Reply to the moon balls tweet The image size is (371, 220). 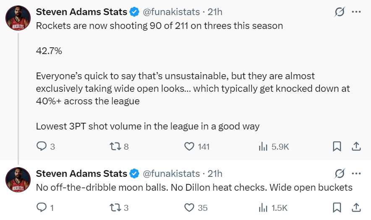pos(42,207)
